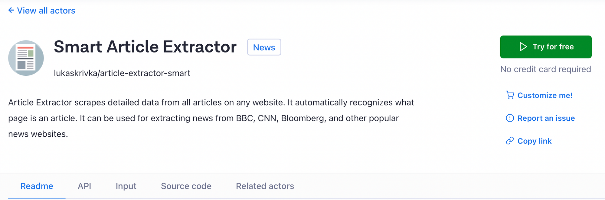Click the Try for free green button

click(546, 47)
